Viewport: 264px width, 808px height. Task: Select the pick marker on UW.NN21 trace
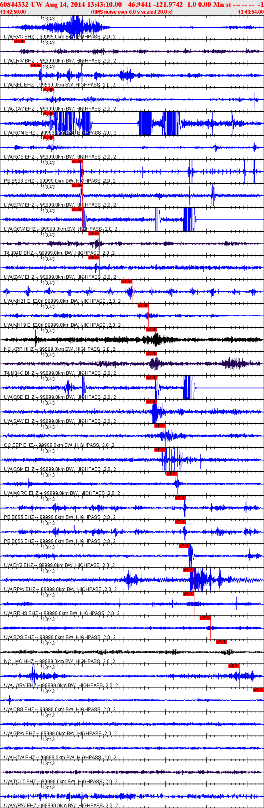(127, 281)
